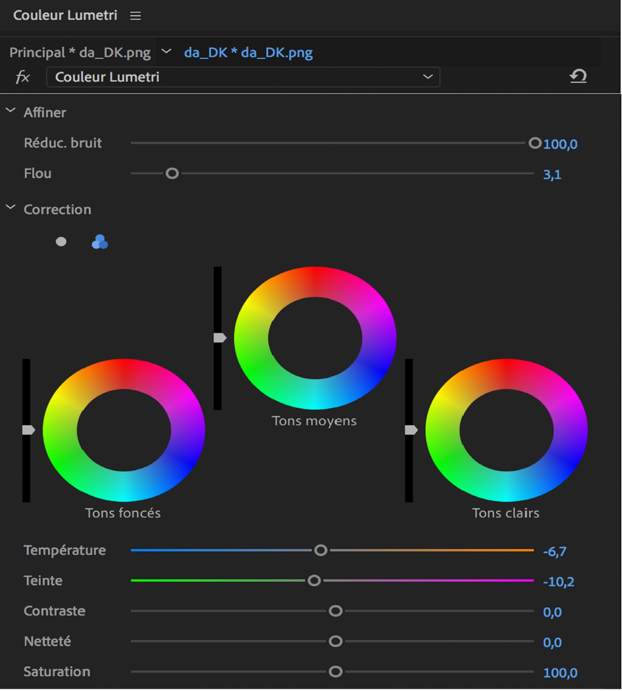Click the Saturation value 100,0
The image size is (622, 691).
(x=560, y=673)
